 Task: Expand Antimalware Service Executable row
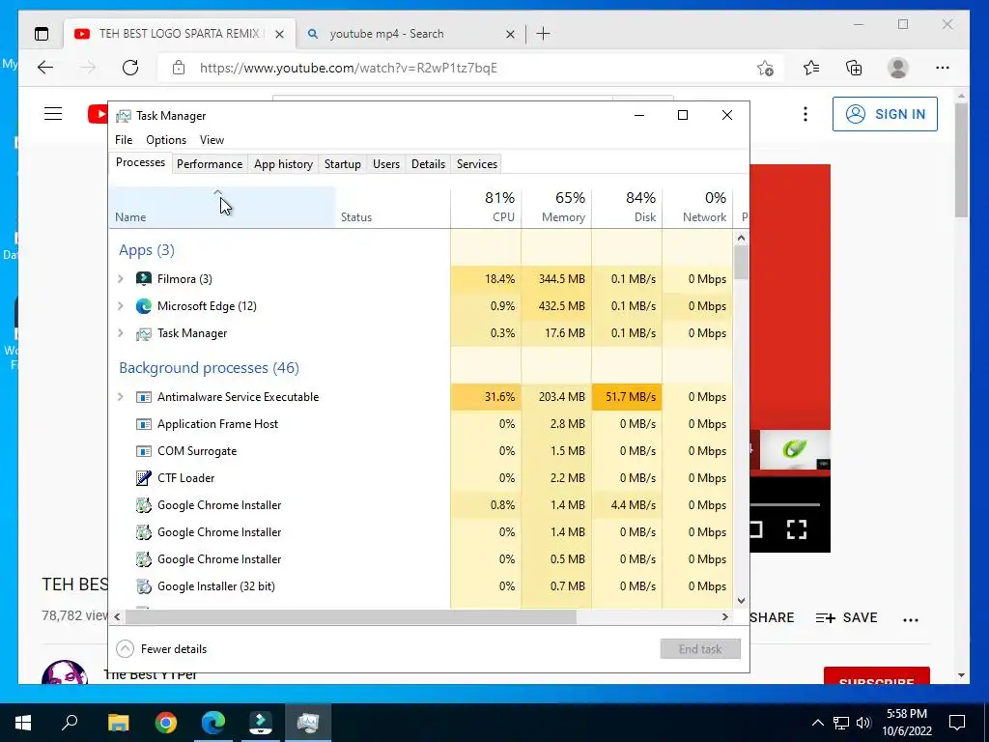pyautogui.click(x=121, y=397)
